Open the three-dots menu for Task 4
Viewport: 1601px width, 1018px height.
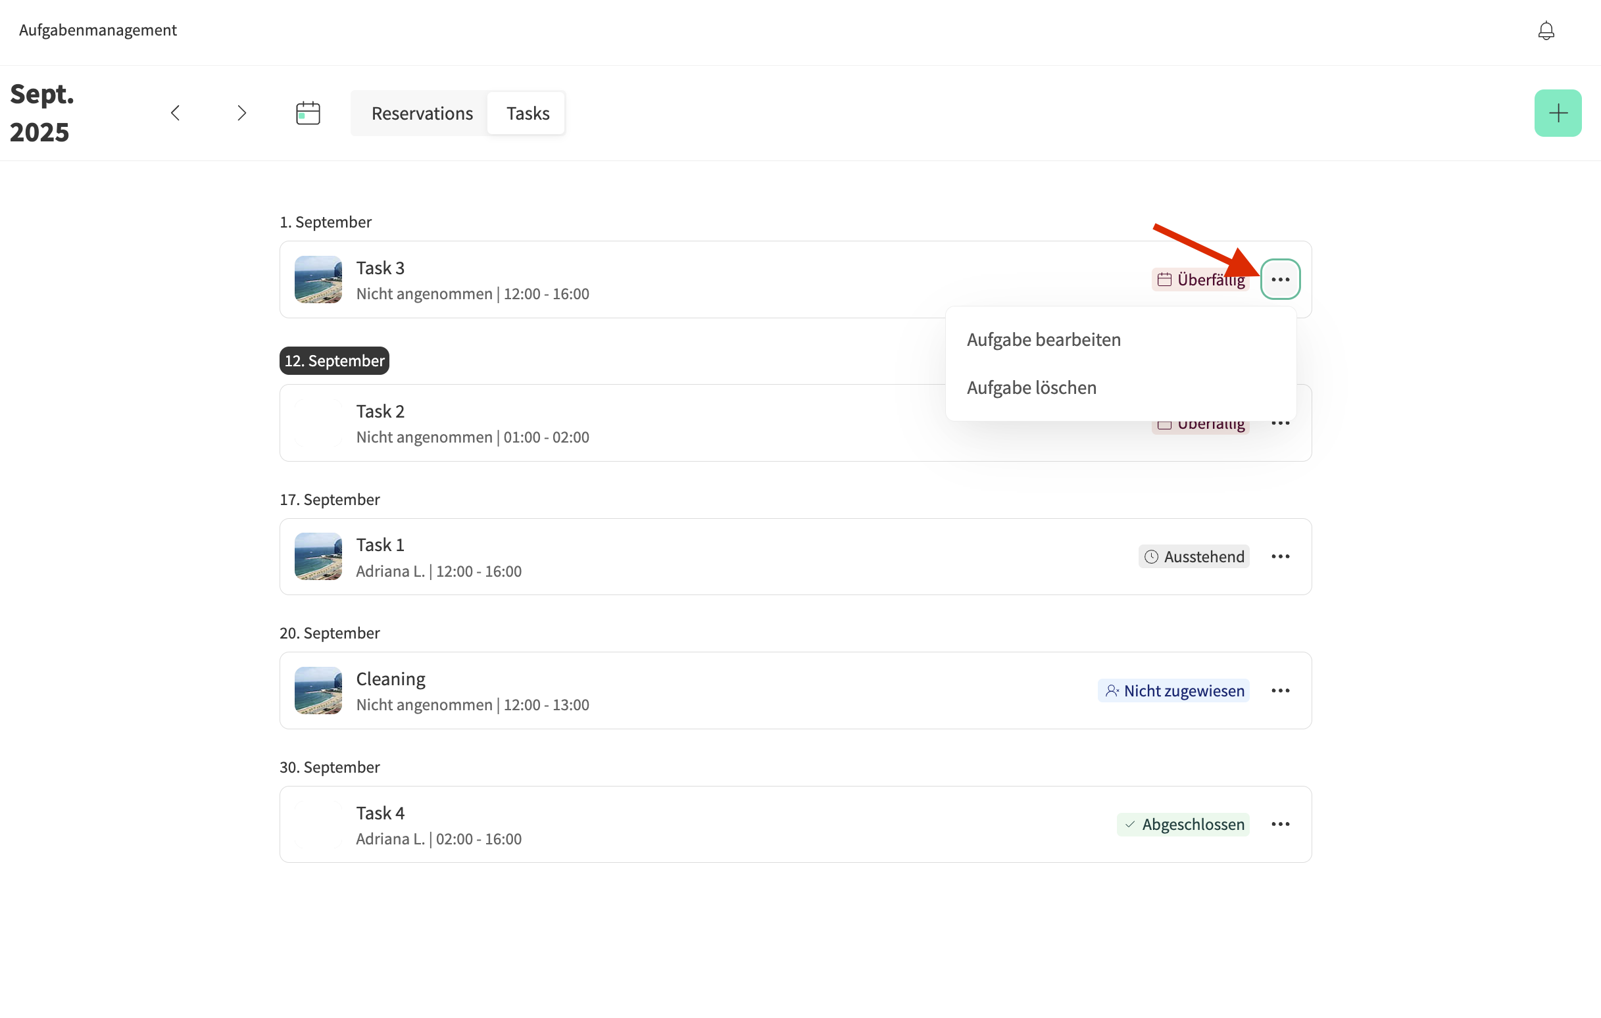pos(1280,825)
